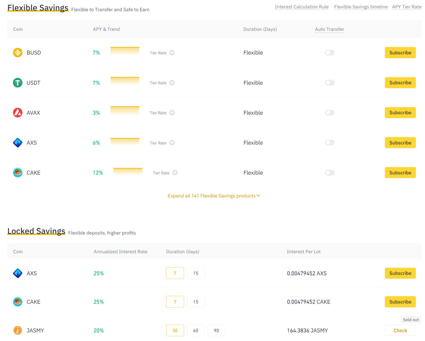Image resolution: width=425 pixels, height=341 pixels.
Task: Click the BUSD coin icon
Action: point(18,53)
